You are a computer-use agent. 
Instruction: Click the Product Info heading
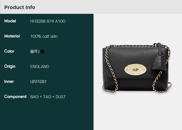tap(20, 7)
